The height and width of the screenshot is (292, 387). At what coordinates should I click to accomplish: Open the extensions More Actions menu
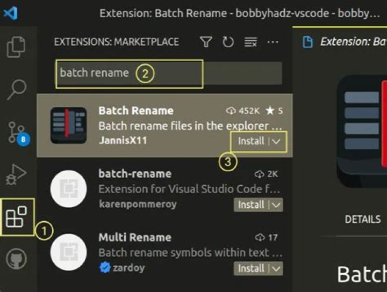[x=273, y=42]
